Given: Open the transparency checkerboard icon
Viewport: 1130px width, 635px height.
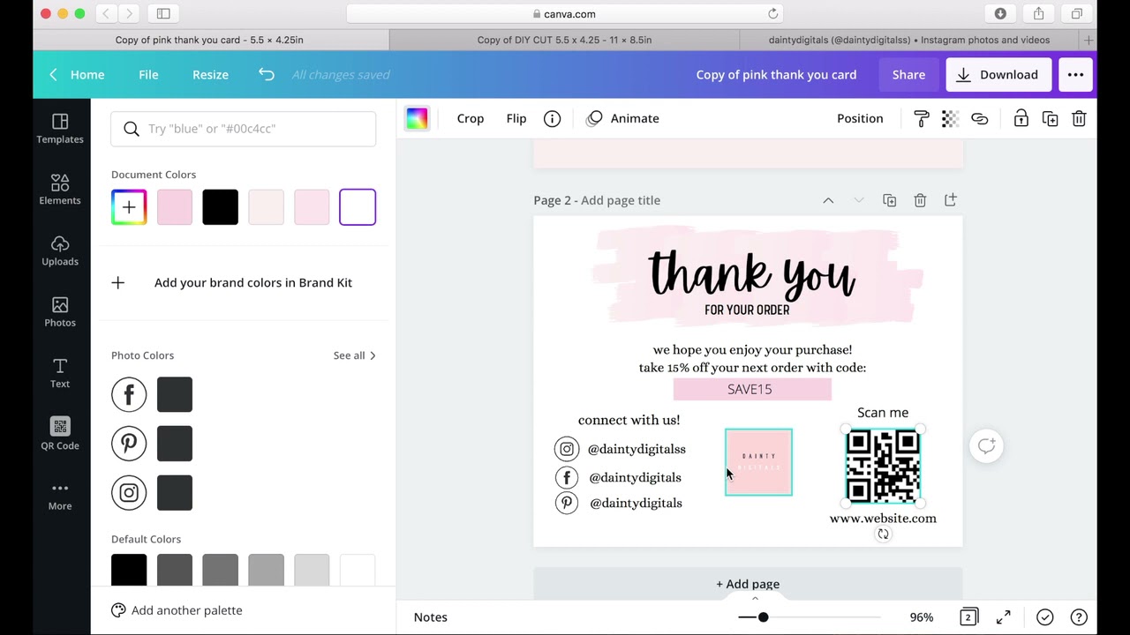Looking at the screenshot, I should [950, 118].
